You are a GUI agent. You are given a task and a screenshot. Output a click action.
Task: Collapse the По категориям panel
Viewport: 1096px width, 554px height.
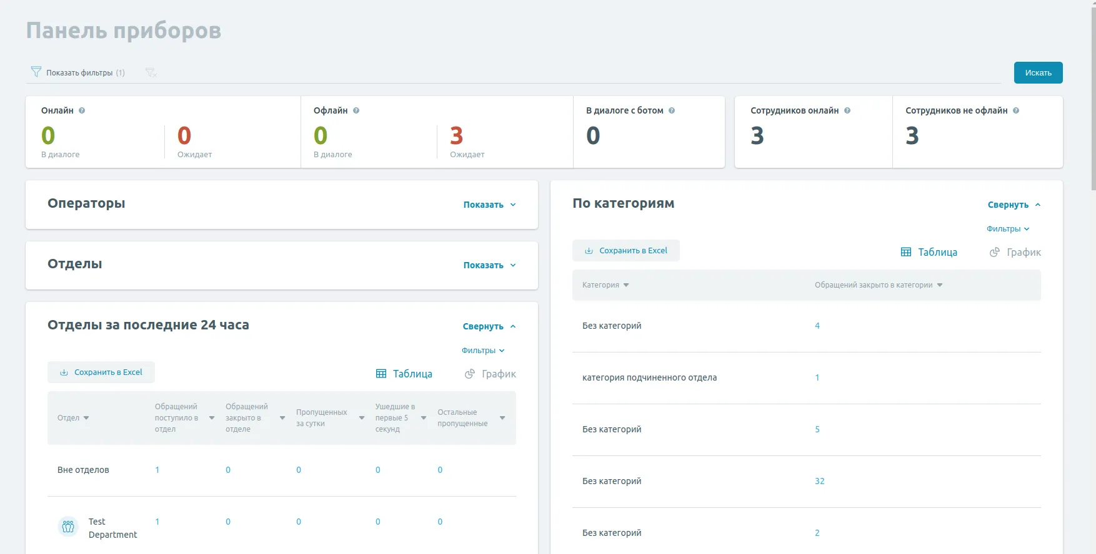[x=1014, y=205]
